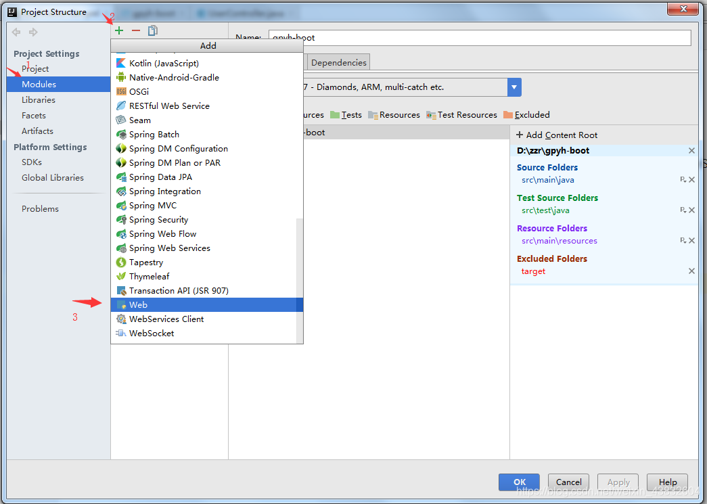Open Artifacts settings

click(37, 131)
